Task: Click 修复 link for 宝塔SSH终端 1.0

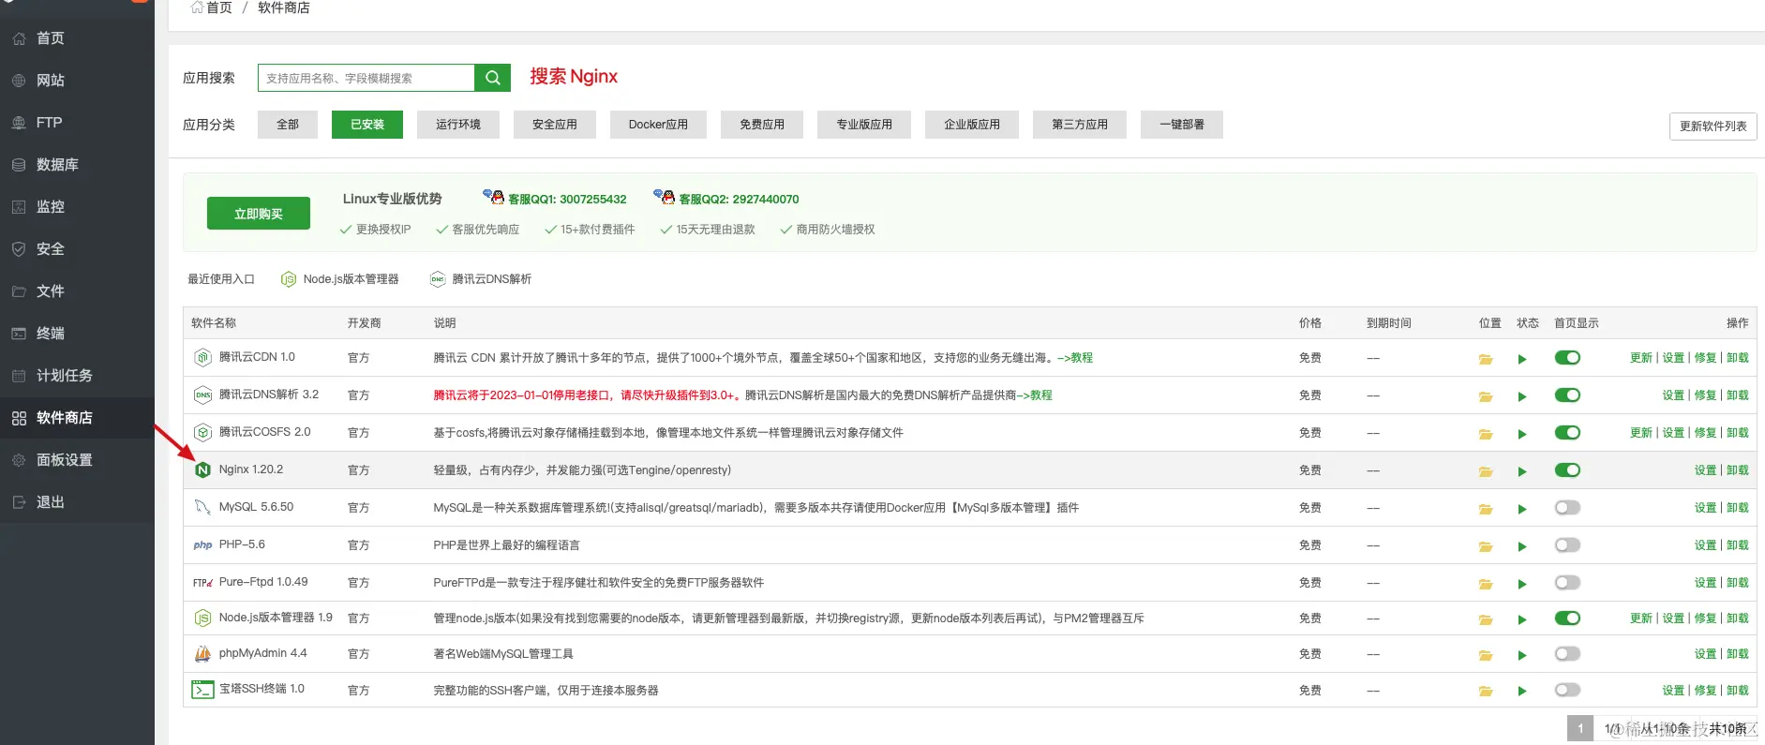Action: tap(1705, 691)
